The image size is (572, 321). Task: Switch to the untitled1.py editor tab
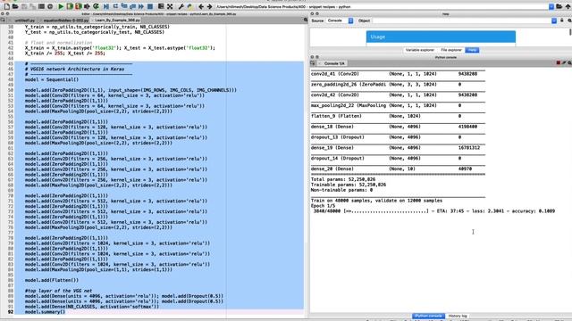[24, 21]
